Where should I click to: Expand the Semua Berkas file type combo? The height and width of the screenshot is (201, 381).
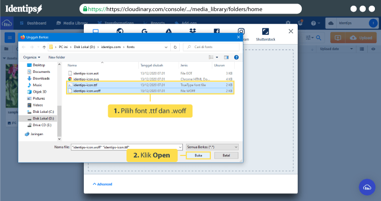tap(212, 147)
